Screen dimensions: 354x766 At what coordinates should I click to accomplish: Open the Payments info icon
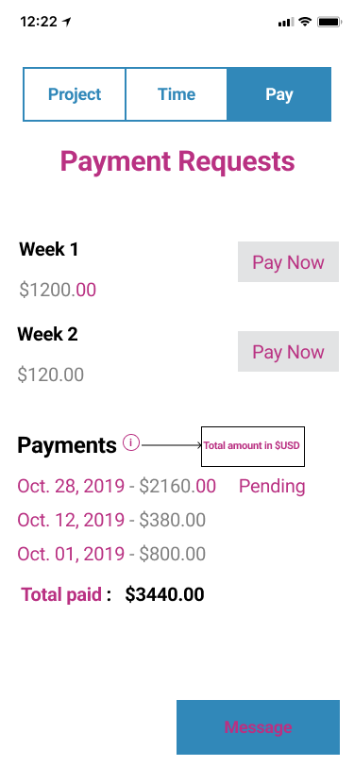click(131, 443)
